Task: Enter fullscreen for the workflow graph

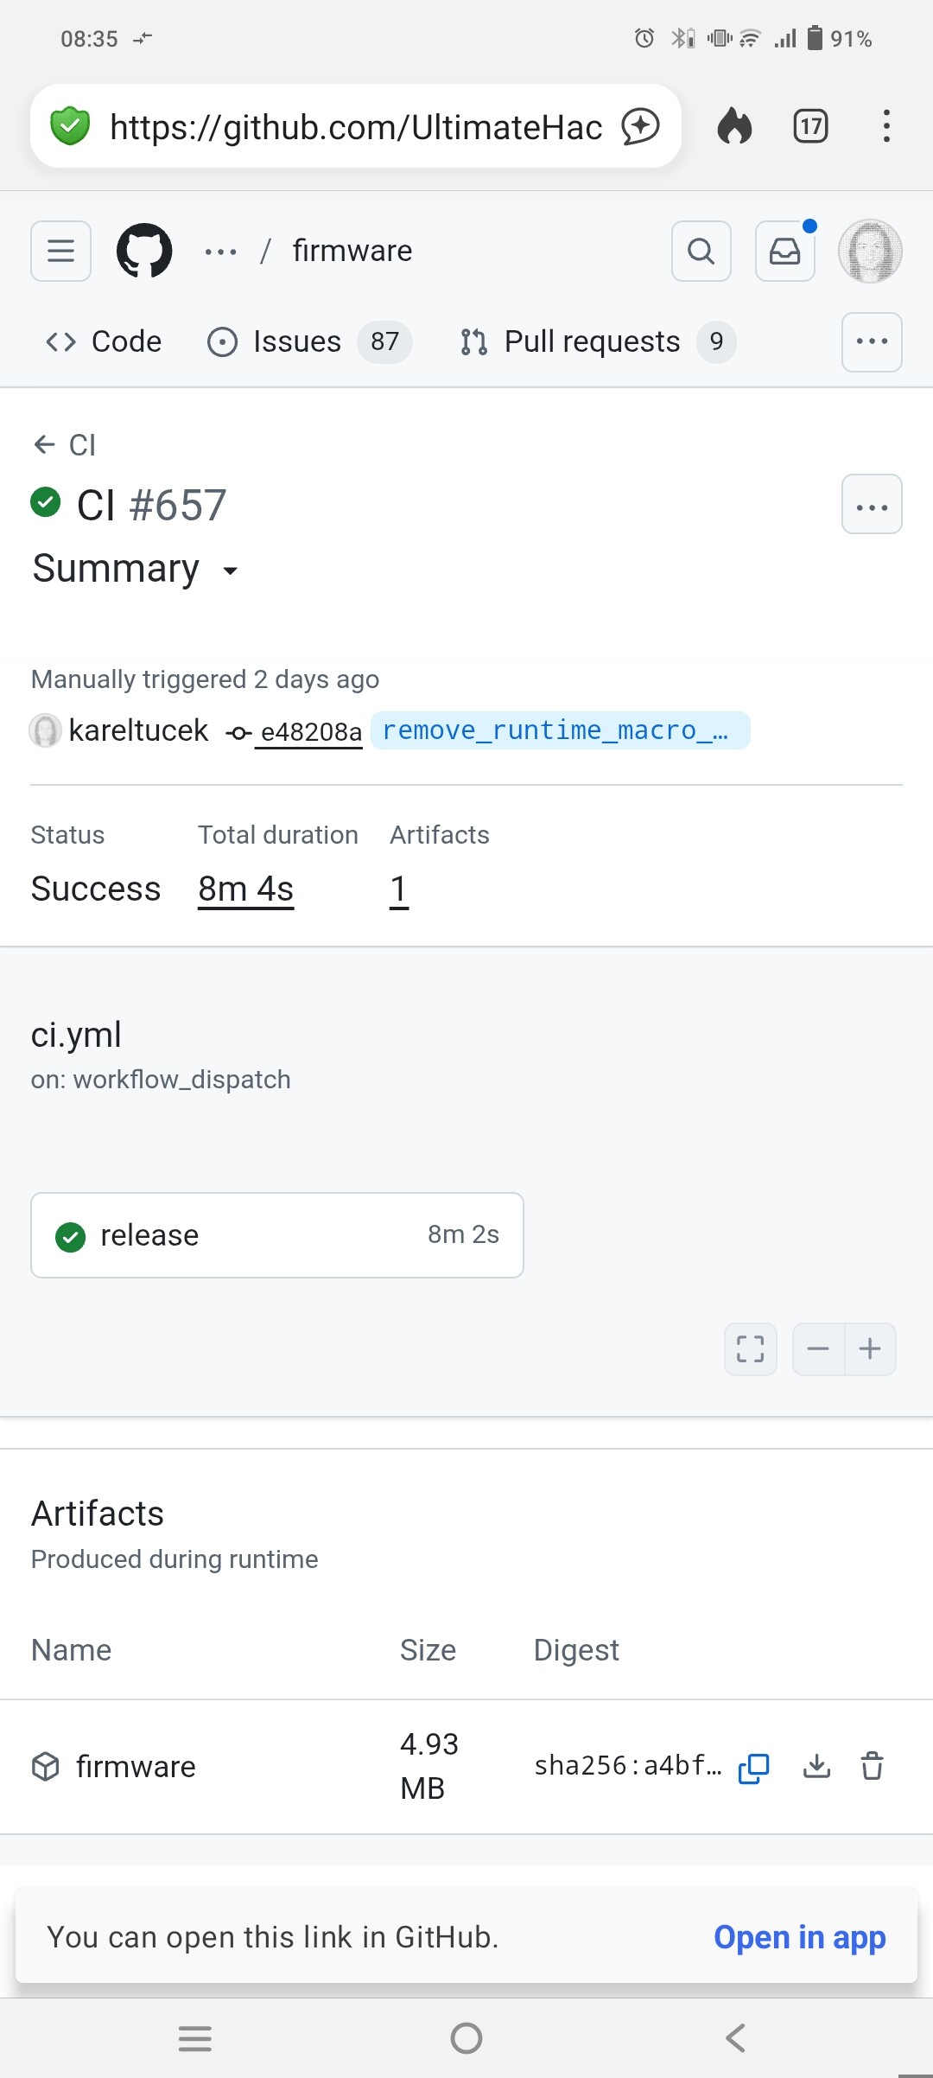Action: tap(750, 1348)
